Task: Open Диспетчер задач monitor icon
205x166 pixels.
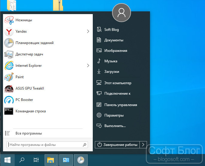Action: point(9,54)
